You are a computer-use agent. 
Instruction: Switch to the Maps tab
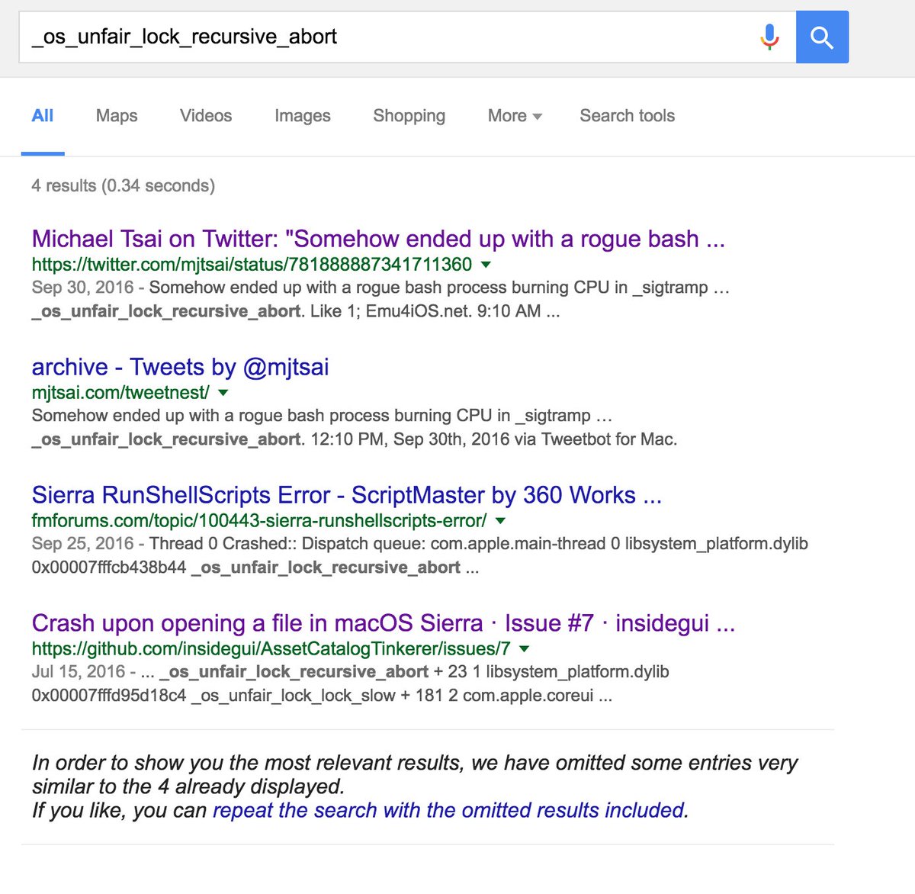pyautogui.click(x=117, y=116)
